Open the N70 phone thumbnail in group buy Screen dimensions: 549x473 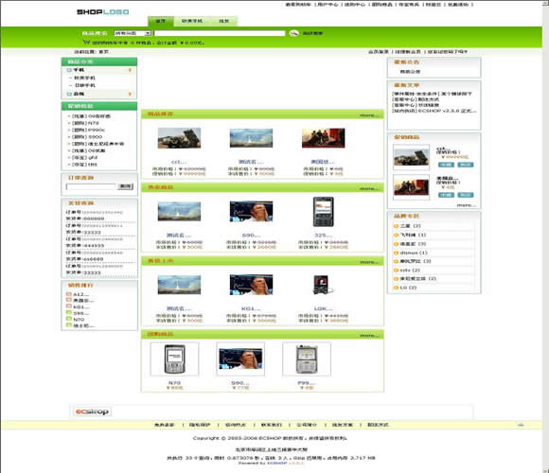coord(174,359)
